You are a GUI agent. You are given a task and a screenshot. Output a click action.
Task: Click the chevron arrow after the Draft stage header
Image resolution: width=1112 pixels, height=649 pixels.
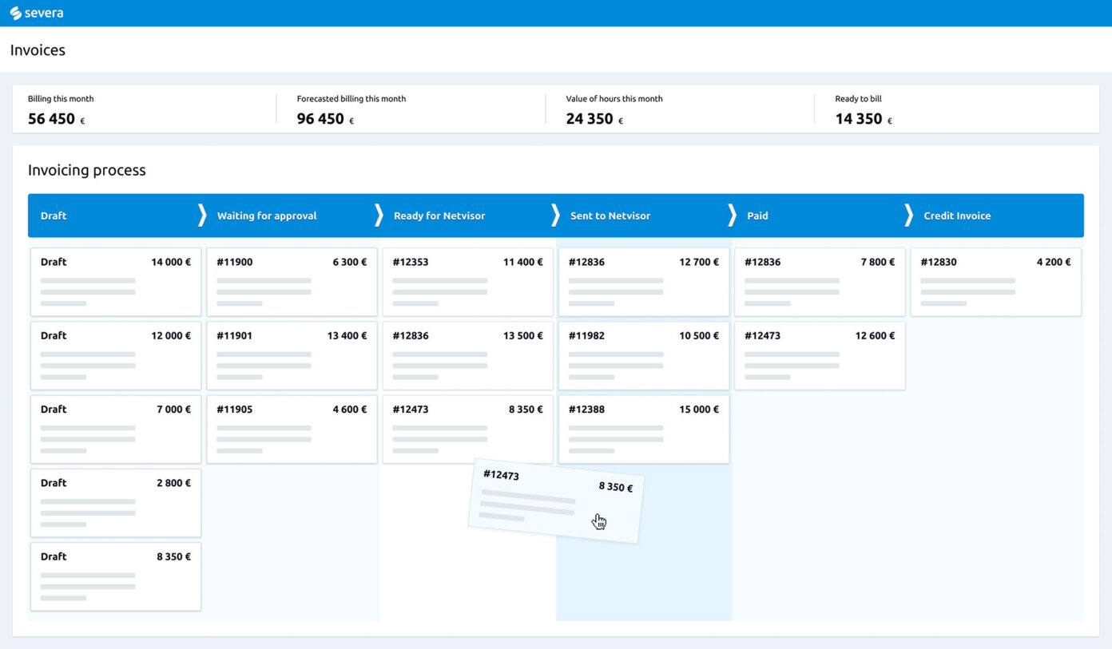tap(202, 216)
